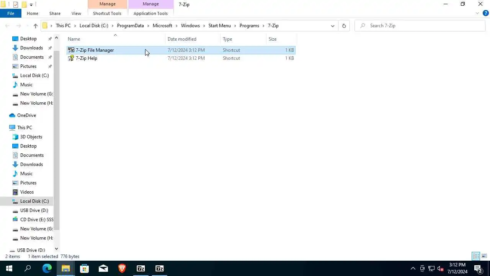The width and height of the screenshot is (490, 276).
Task: Click the navigation pane scroll up arrow
Action: tap(56, 38)
